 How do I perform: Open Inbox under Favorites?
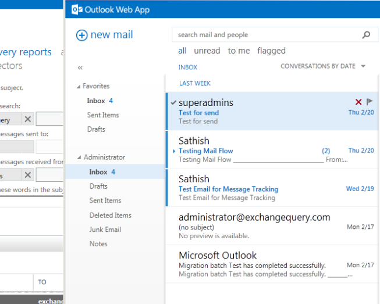(100, 101)
